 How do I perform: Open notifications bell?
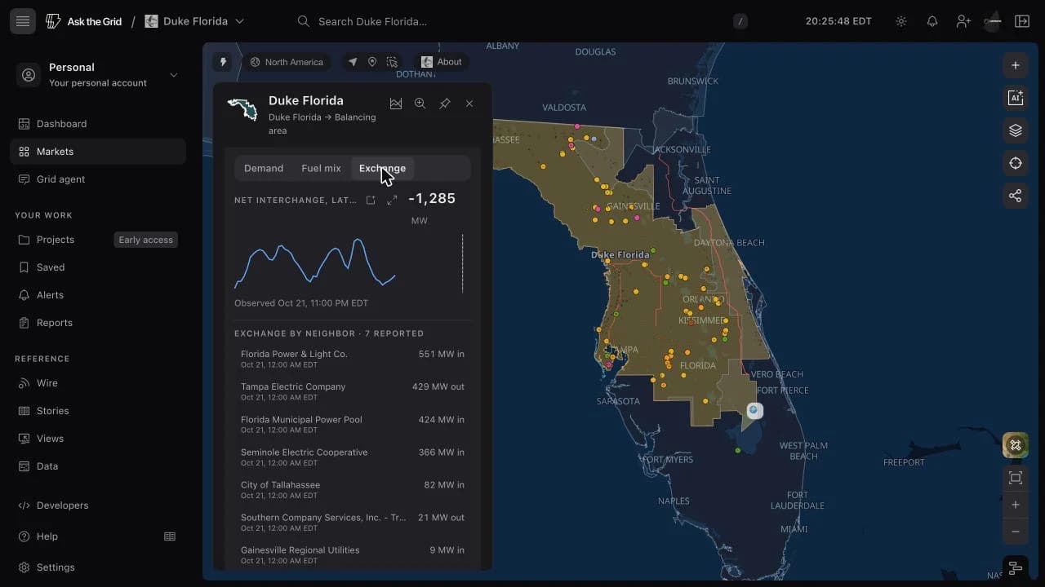(x=932, y=21)
